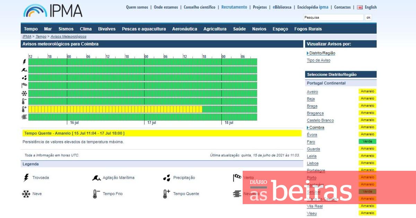Click the yellow Tempo Quente warning bar

(162, 133)
